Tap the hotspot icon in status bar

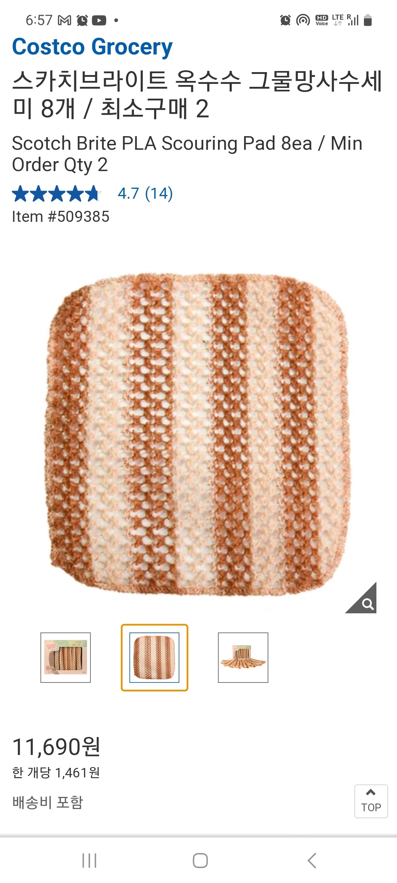pos(303,20)
